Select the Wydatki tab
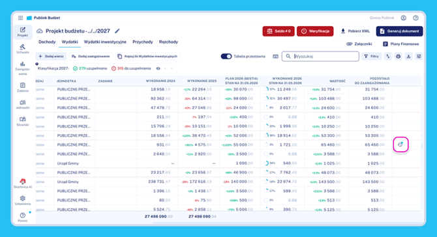 click(x=70, y=42)
